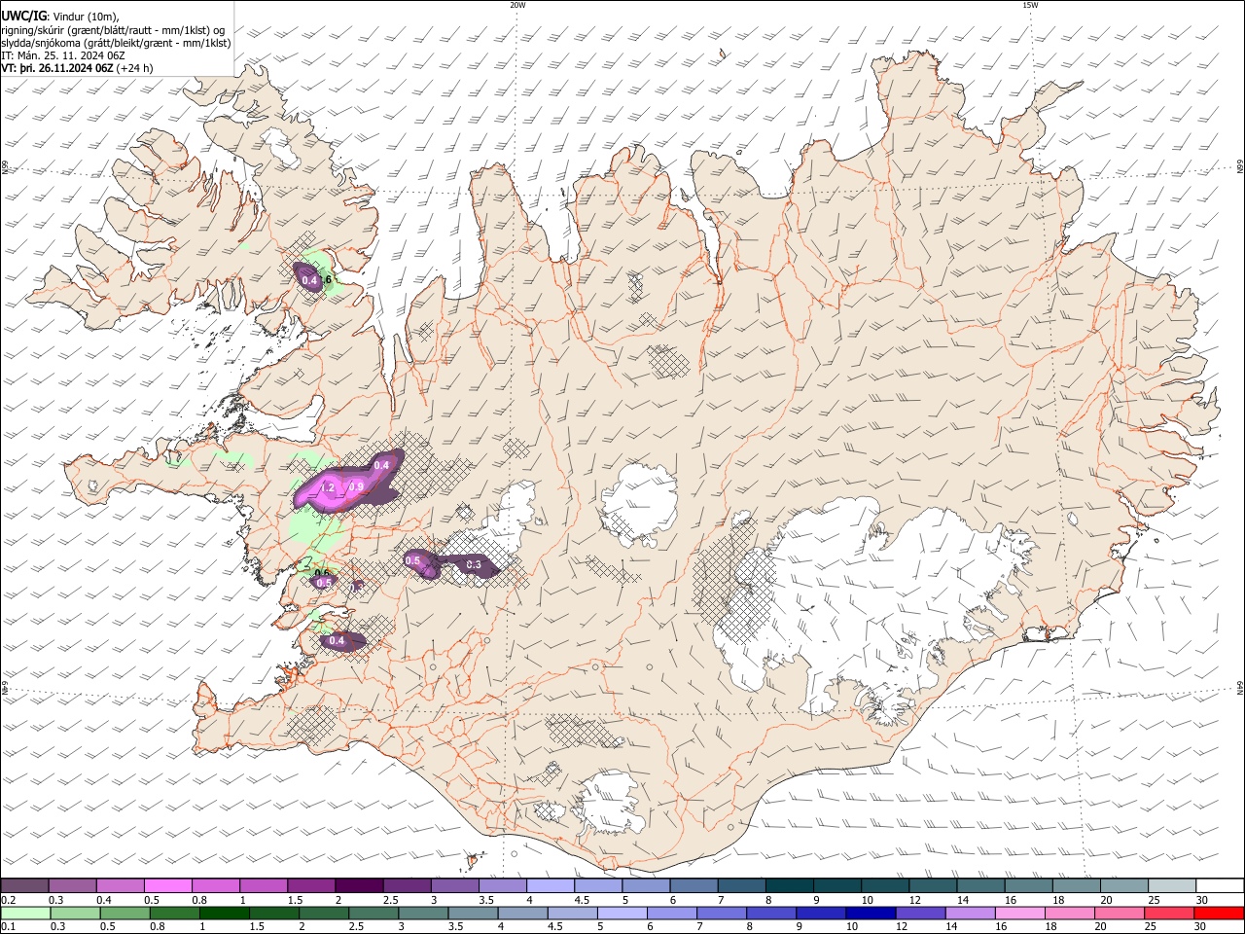Click the 'VT: Þri. 26.11.2024 06Z (+24 h)' line
1245x934 pixels.
77,68
